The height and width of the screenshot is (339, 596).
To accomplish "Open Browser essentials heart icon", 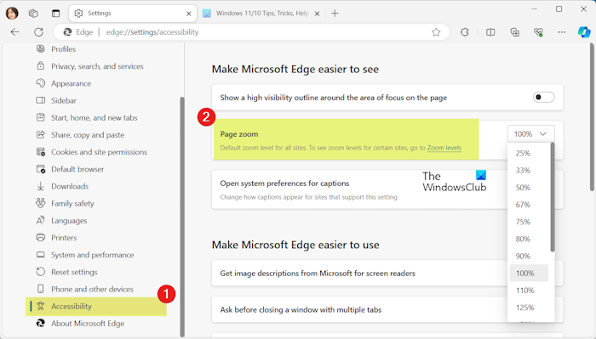I will tap(538, 32).
